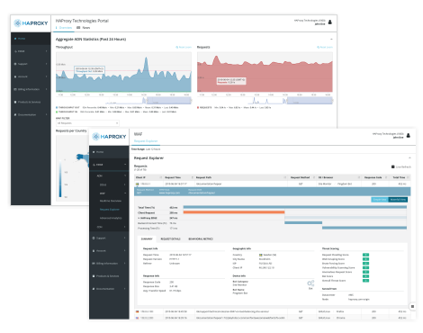Viewport: 423px width, 333px height.
Task: Open the user profile icon in the WAF window
Action: [x=409, y=136]
